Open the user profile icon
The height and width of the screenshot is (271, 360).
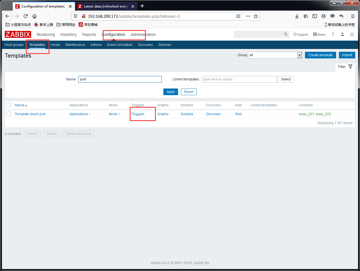[342, 34]
